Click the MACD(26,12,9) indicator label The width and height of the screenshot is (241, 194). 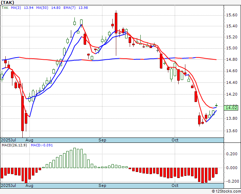tap(14, 145)
